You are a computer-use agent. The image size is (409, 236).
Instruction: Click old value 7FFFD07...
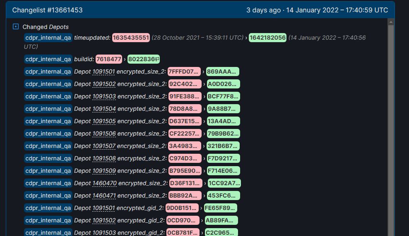point(184,72)
